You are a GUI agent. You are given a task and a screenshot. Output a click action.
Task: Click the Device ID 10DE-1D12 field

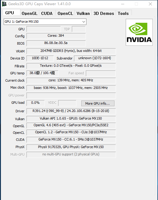click(40, 58)
